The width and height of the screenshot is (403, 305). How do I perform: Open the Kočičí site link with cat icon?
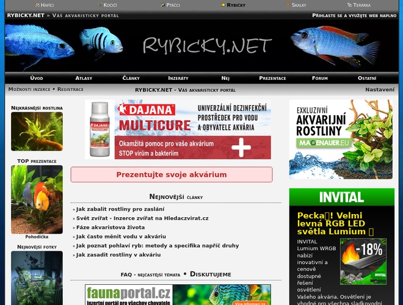tap(106, 5)
